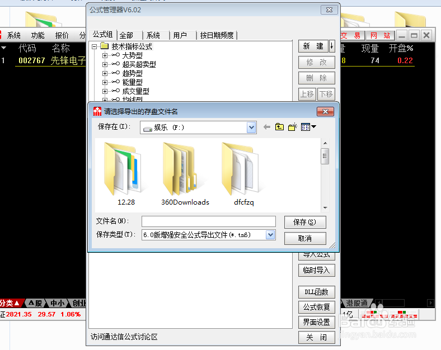Go up one folder level icon
The image size is (441, 350).
[x=279, y=127]
